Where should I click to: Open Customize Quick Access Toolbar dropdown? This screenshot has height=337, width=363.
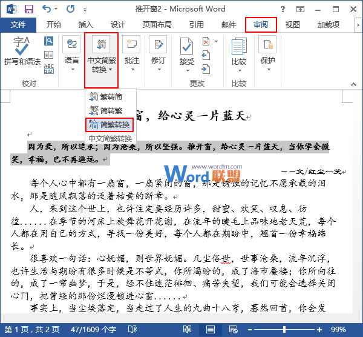coord(85,10)
